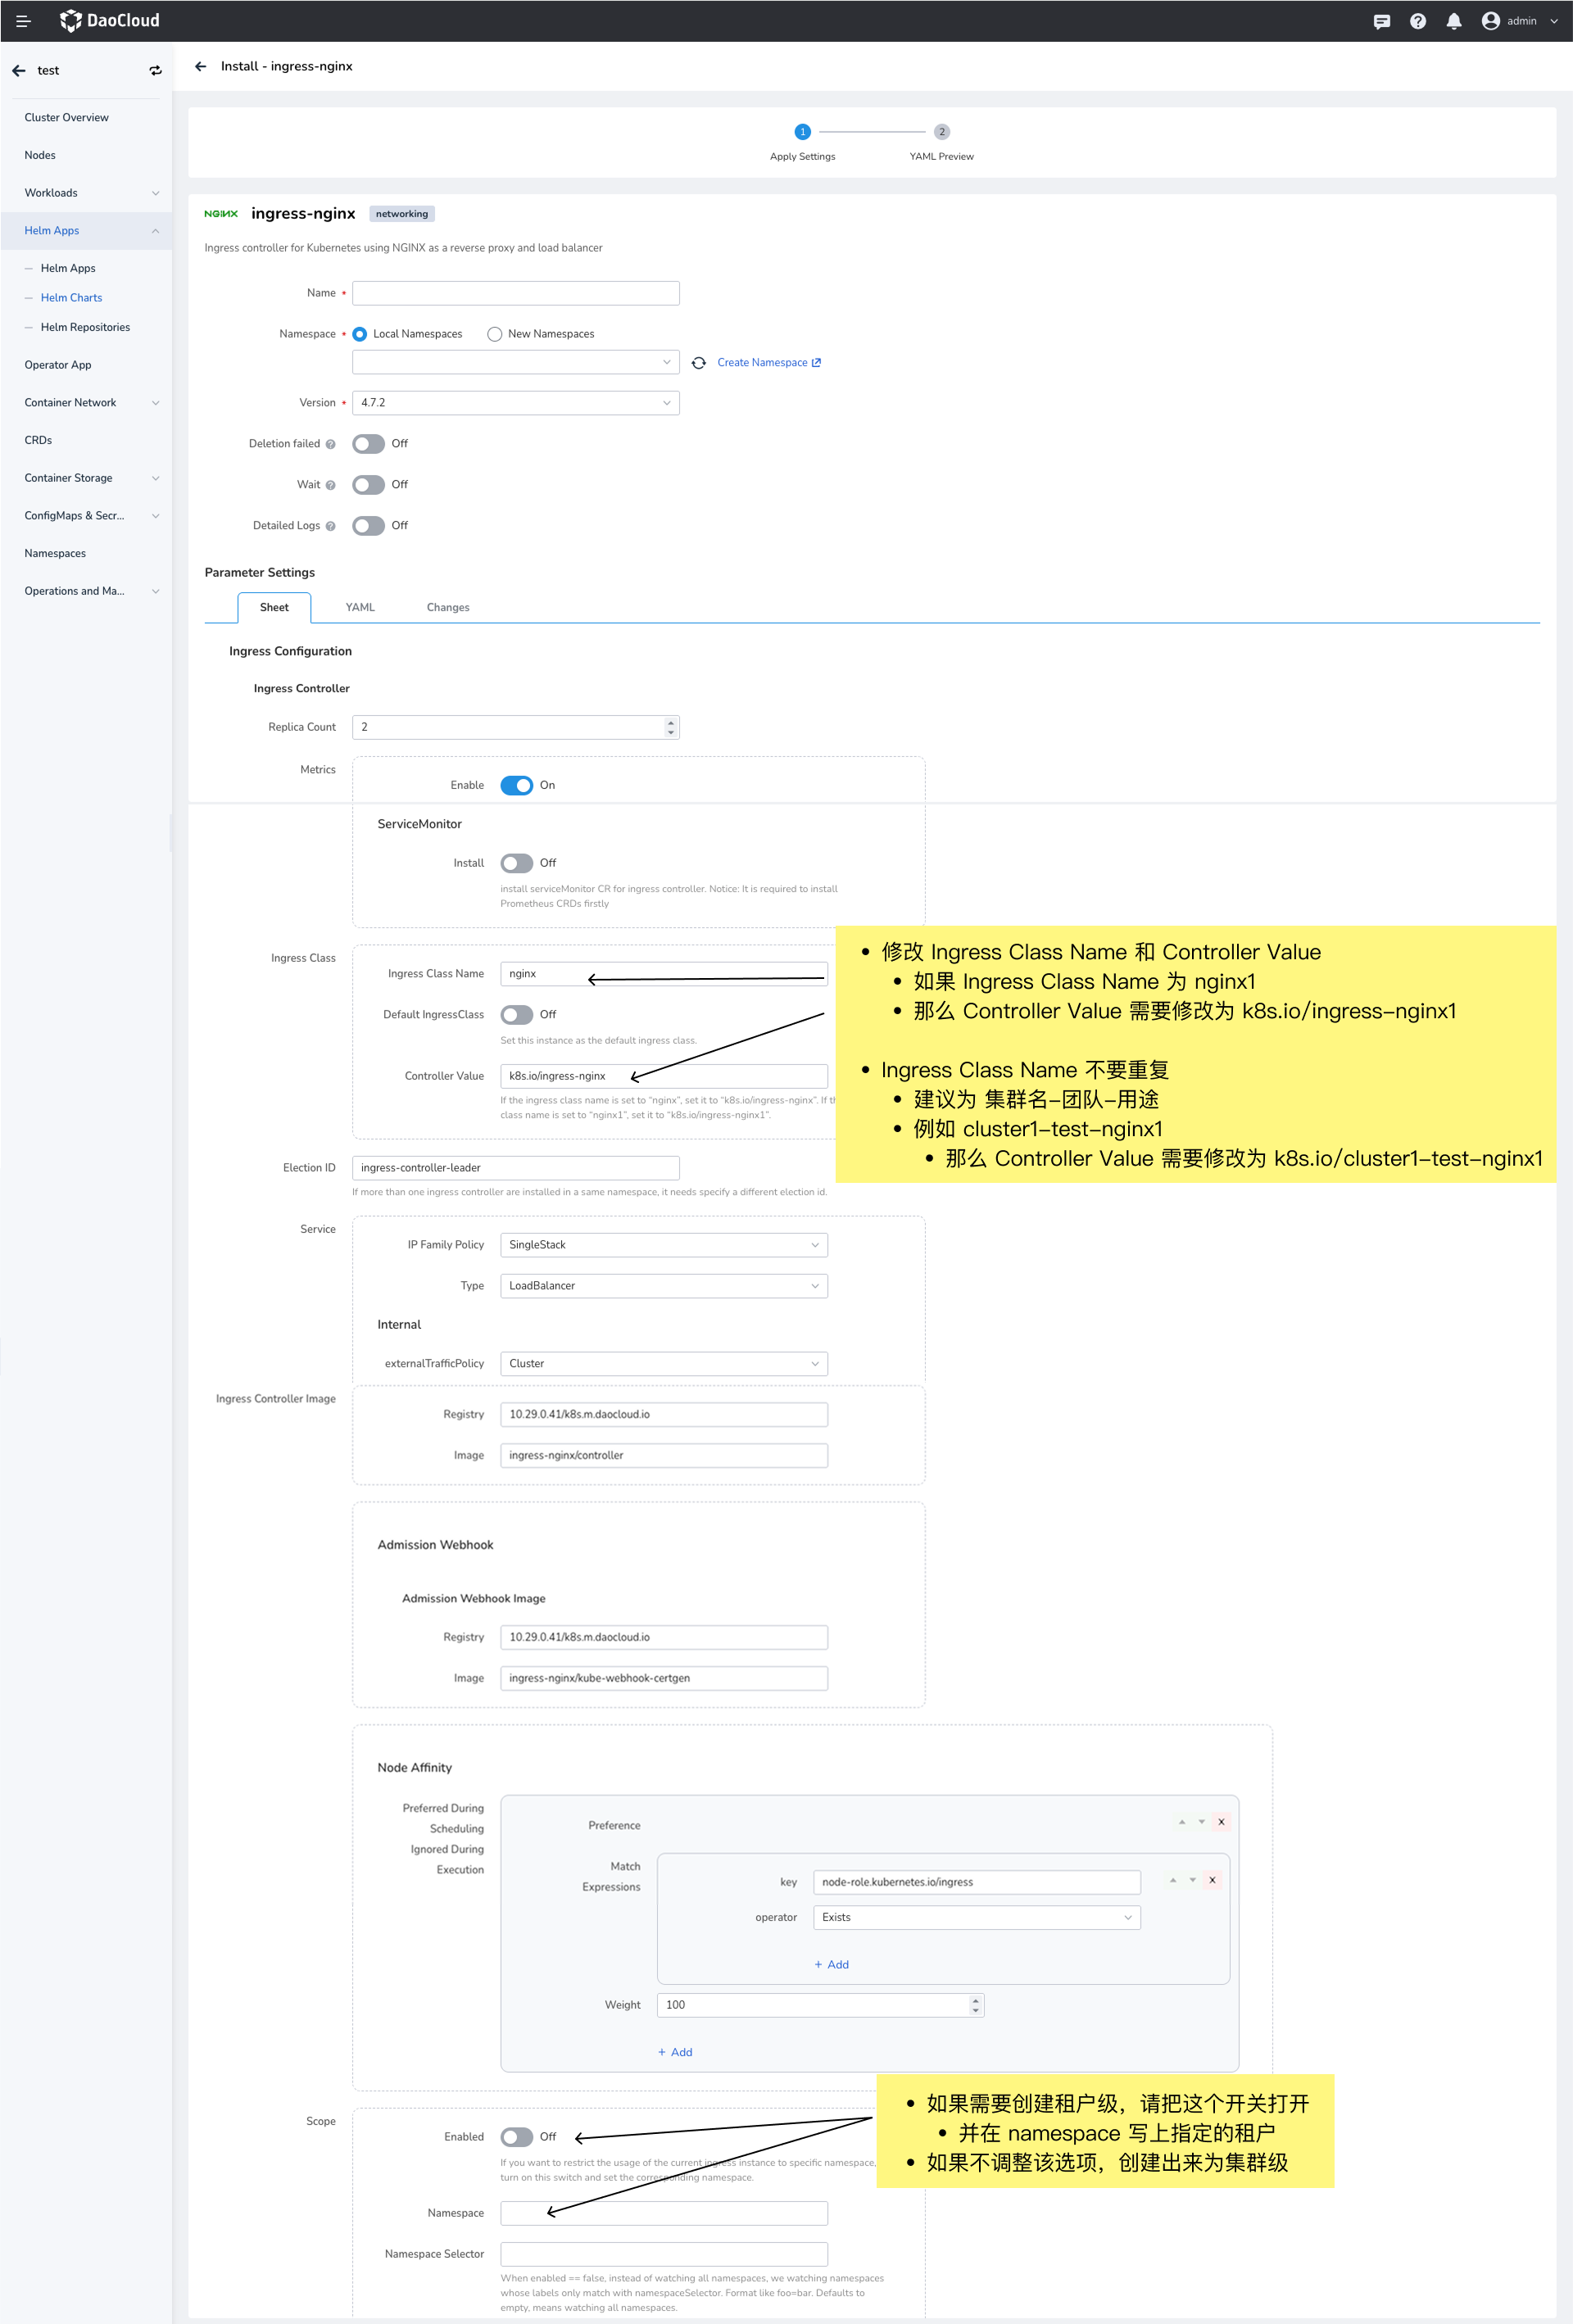Image resolution: width=1573 pixels, height=2324 pixels.
Task: Remove the match expression key row
Action: [1211, 1880]
